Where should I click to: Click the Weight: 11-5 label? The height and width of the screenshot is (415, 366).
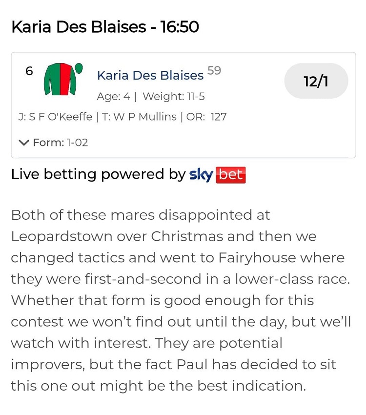(174, 97)
